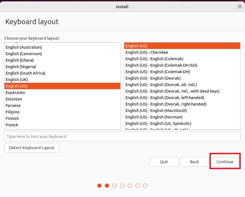Choose English (South Africa) entry
Image resolution: width=245 pixels, height=197 pixels.
pos(25,73)
